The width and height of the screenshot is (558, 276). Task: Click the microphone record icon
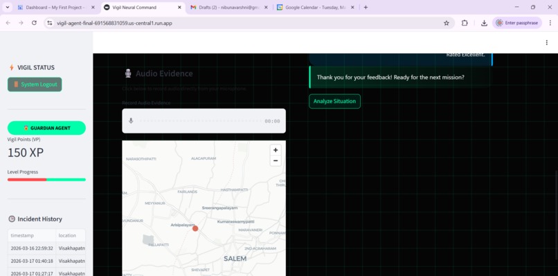(131, 121)
